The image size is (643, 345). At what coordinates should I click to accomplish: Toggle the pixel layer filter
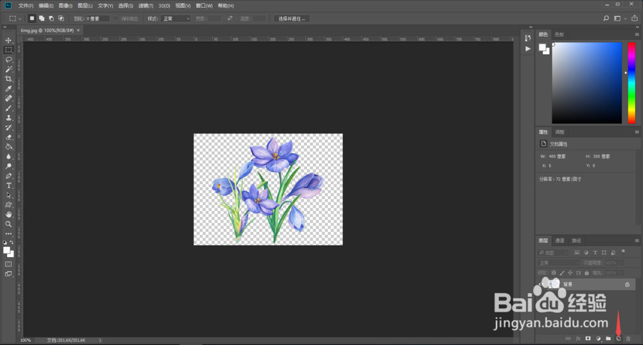coord(577,252)
